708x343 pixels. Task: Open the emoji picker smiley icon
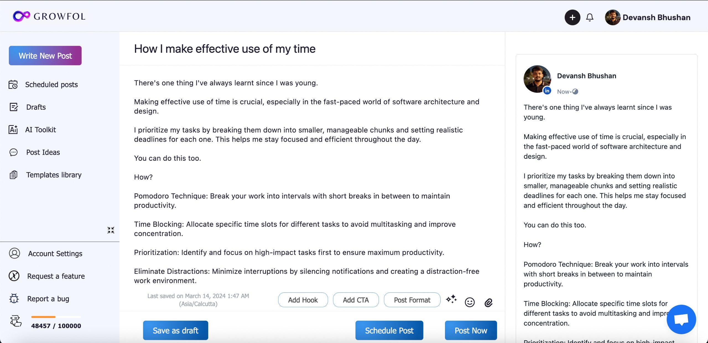(x=470, y=302)
